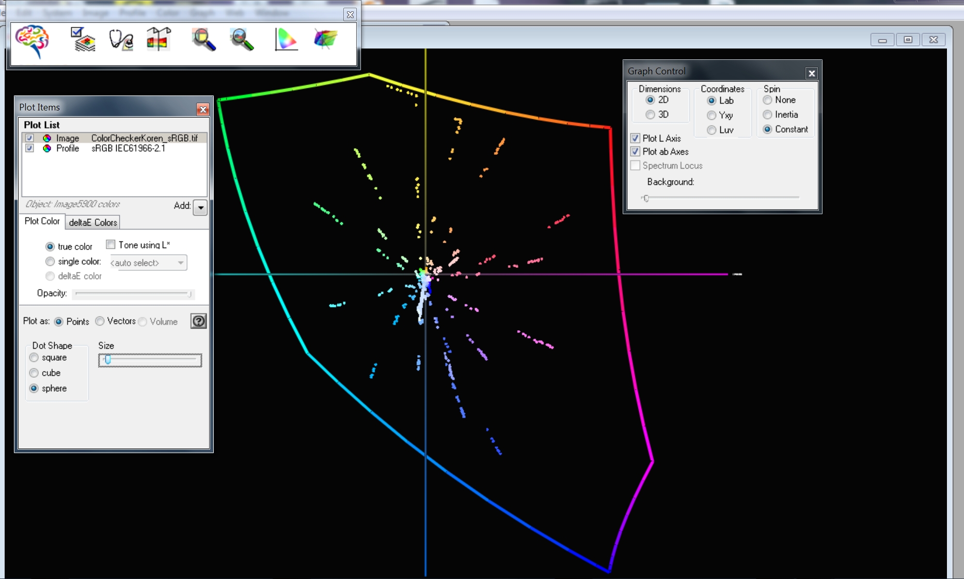Uncheck Plot ab Axes

point(636,152)
